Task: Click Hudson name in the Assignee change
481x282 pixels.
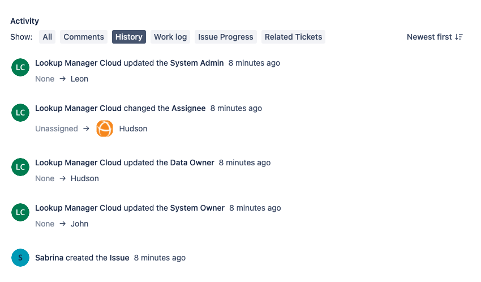Action: point(133,129)
